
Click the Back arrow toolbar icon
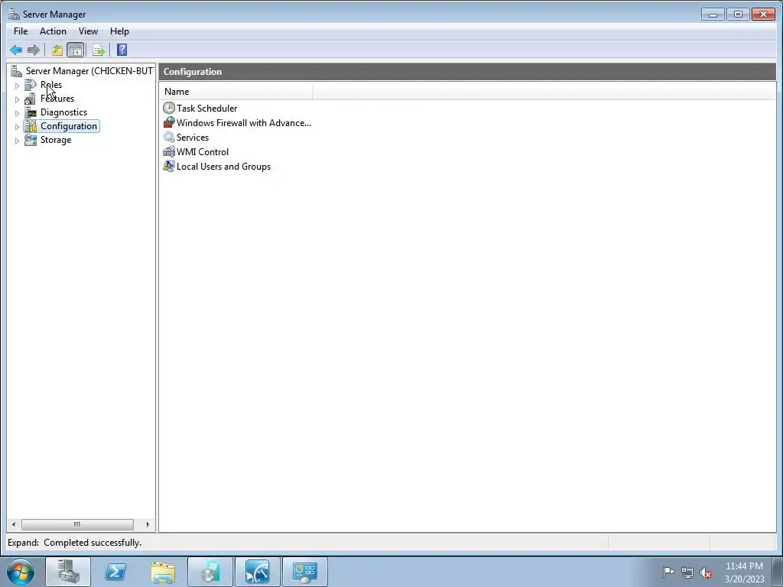pyautogui.click(x=16, y=50)
